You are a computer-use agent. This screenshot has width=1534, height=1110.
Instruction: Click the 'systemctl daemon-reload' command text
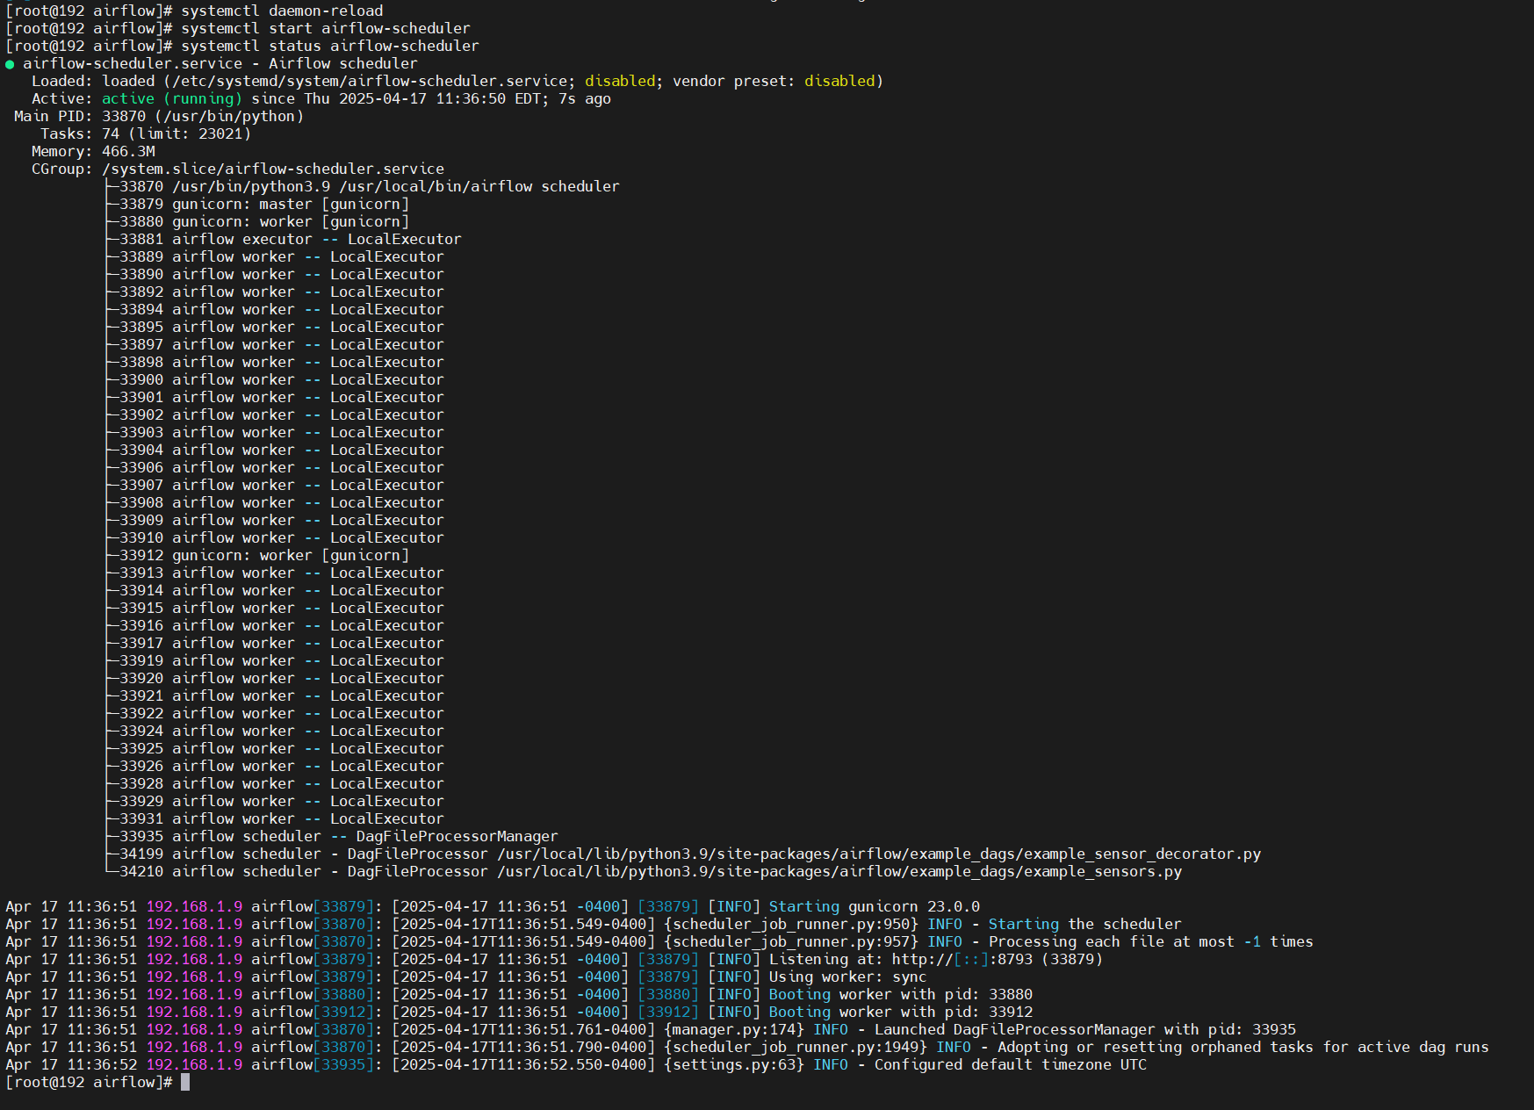pos(282,11)
